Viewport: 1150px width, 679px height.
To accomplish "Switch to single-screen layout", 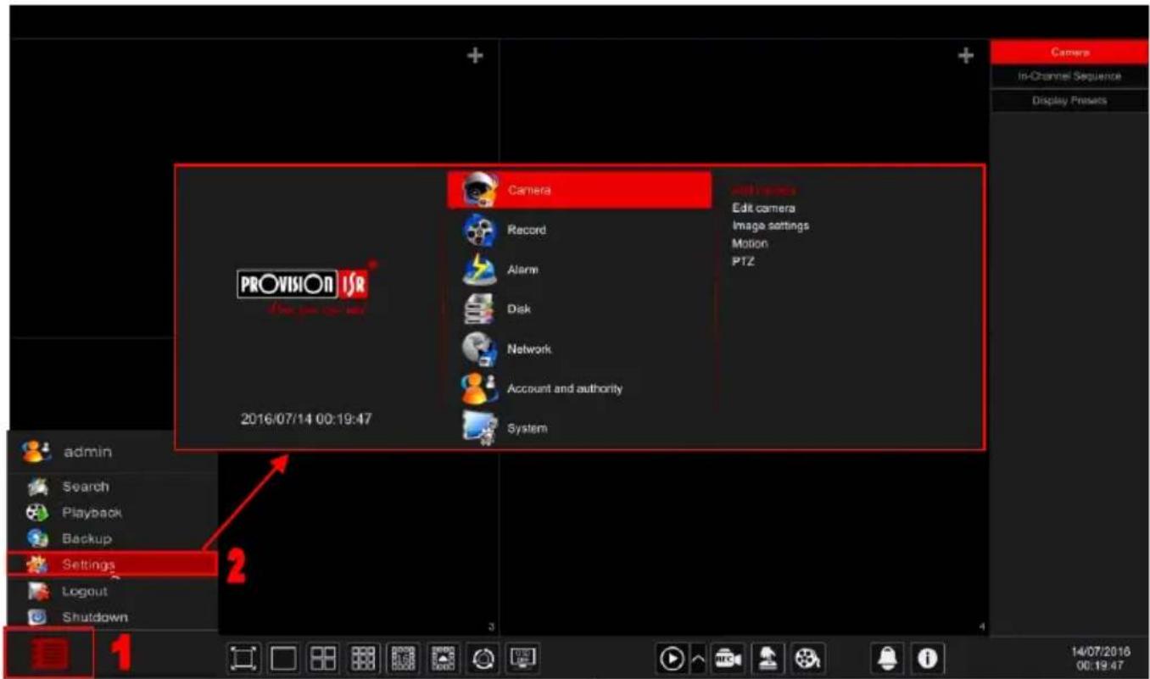I will click(284, 657).
